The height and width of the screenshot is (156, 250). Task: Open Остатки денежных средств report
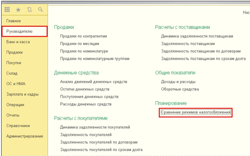[x=84, y=89]
